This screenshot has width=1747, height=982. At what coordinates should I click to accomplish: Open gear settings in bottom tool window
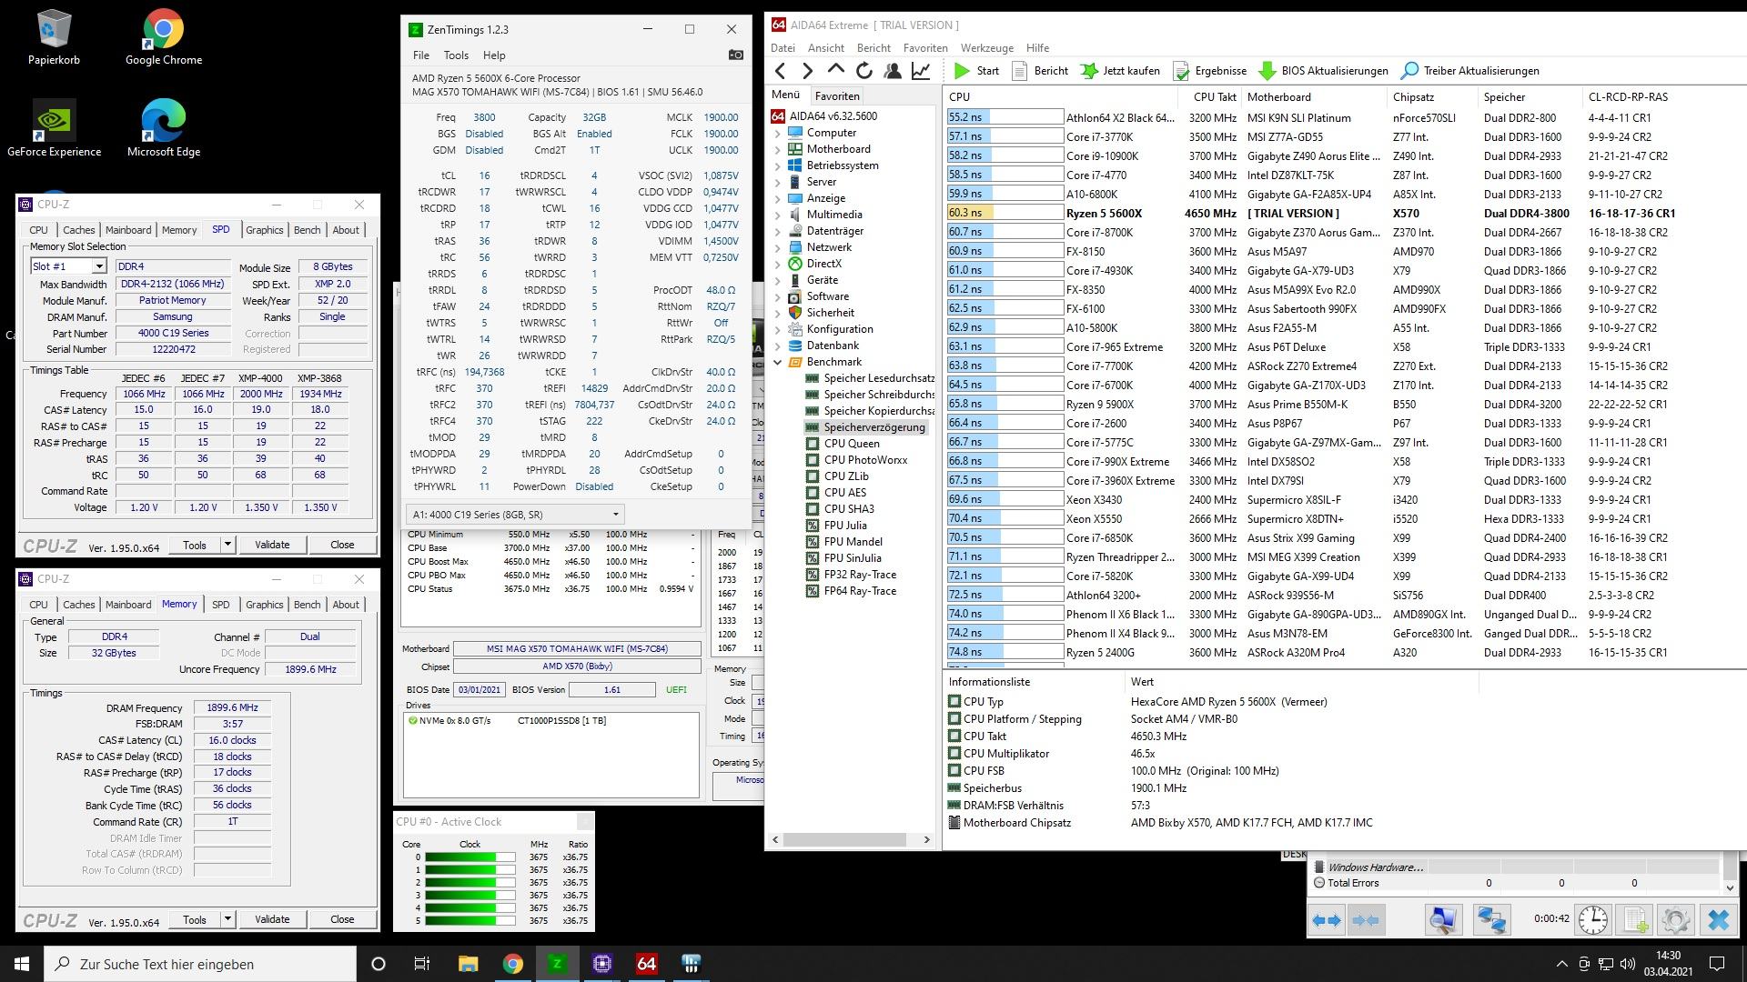(1676, 920)
